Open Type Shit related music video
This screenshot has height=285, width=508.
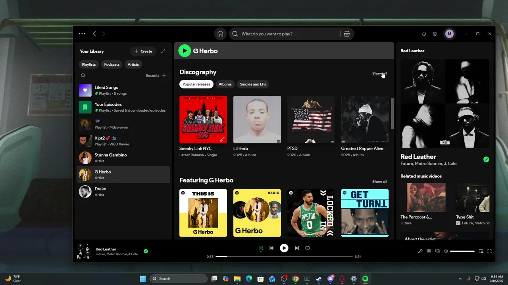(473, 198)
